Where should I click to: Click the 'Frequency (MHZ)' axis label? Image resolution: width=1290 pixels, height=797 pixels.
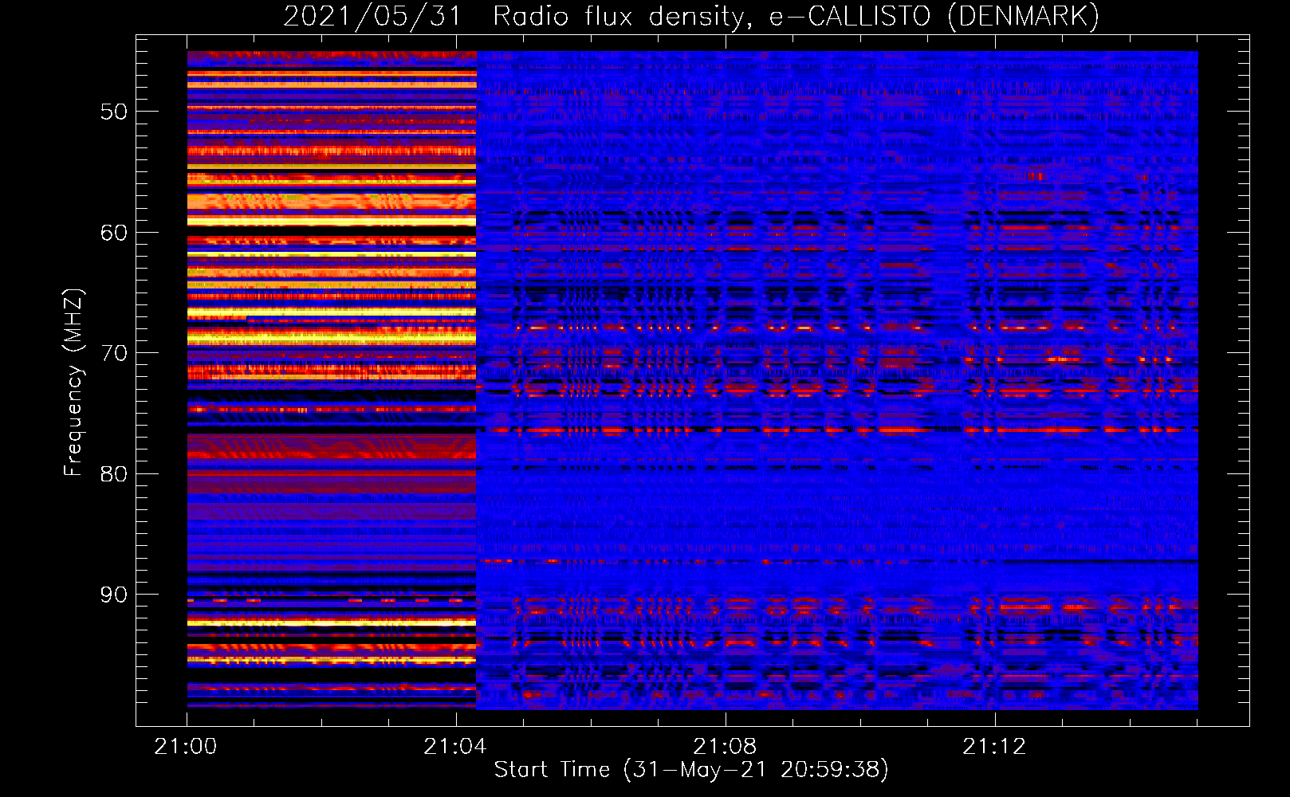pos(73,383)
